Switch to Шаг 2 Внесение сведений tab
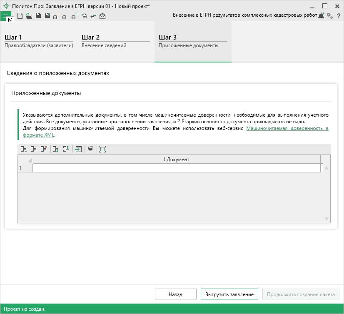 (115, 41)
